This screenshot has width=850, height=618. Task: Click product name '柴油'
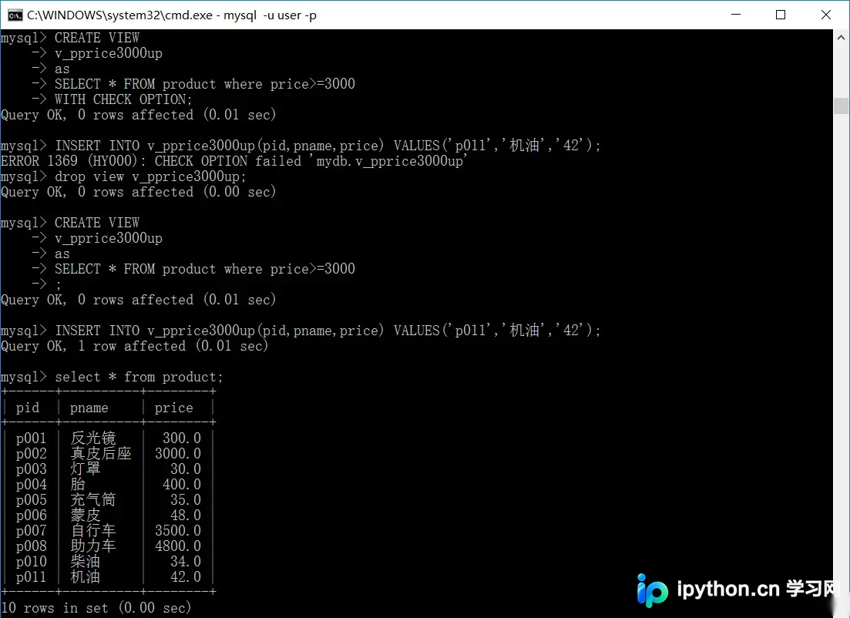click(85, 562)
